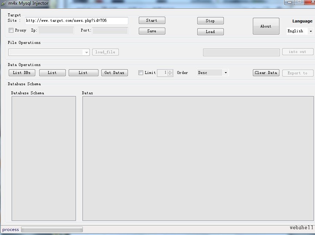Screen dimensions: 315x235
Task: Click the webshell label in status bar
Action: (x=302, y=228)
